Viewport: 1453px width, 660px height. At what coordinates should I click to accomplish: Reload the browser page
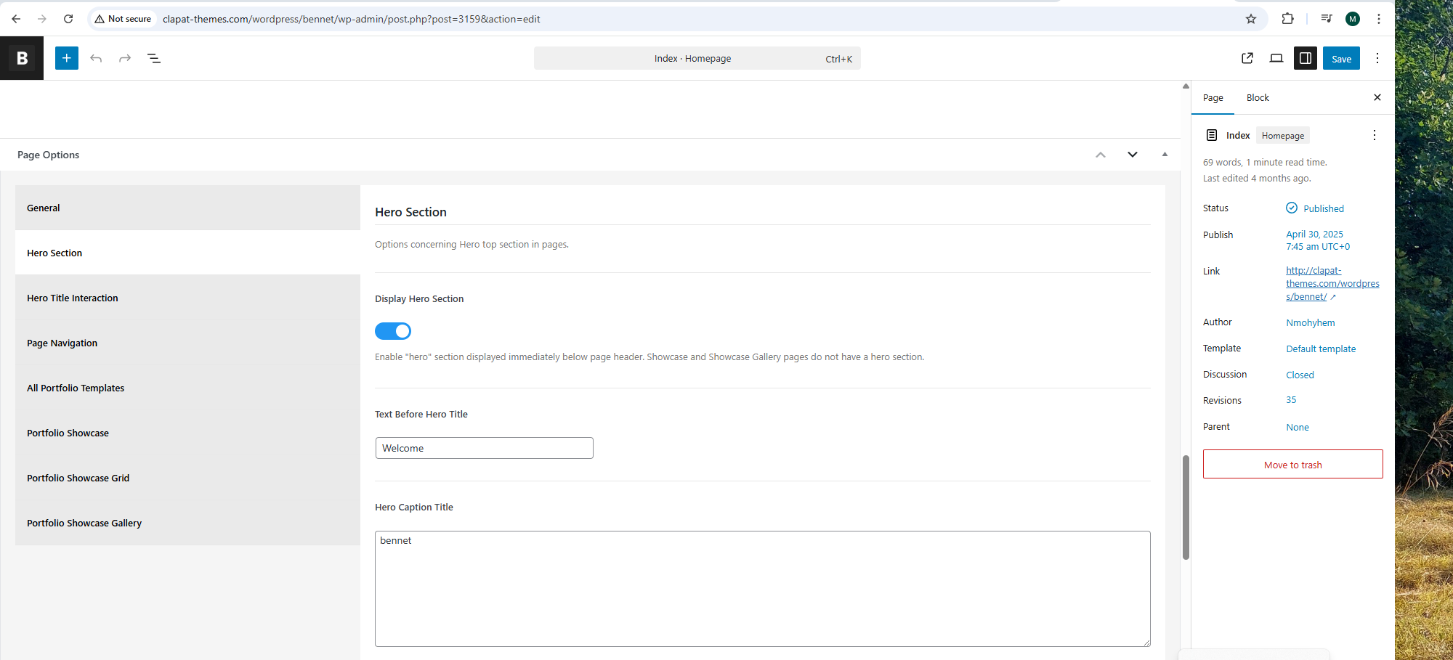pyautogui.click(x=68, y=19)
